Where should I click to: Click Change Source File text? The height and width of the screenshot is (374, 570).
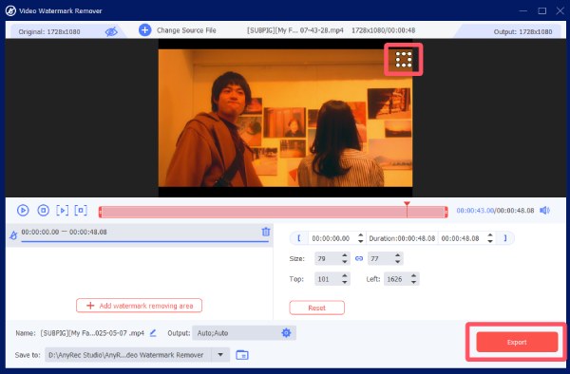186,30
